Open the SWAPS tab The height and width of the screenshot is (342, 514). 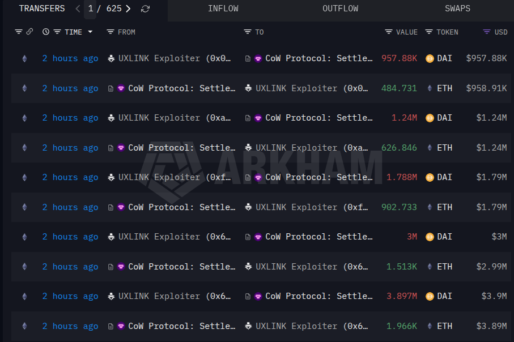click(x=457, y=8)
